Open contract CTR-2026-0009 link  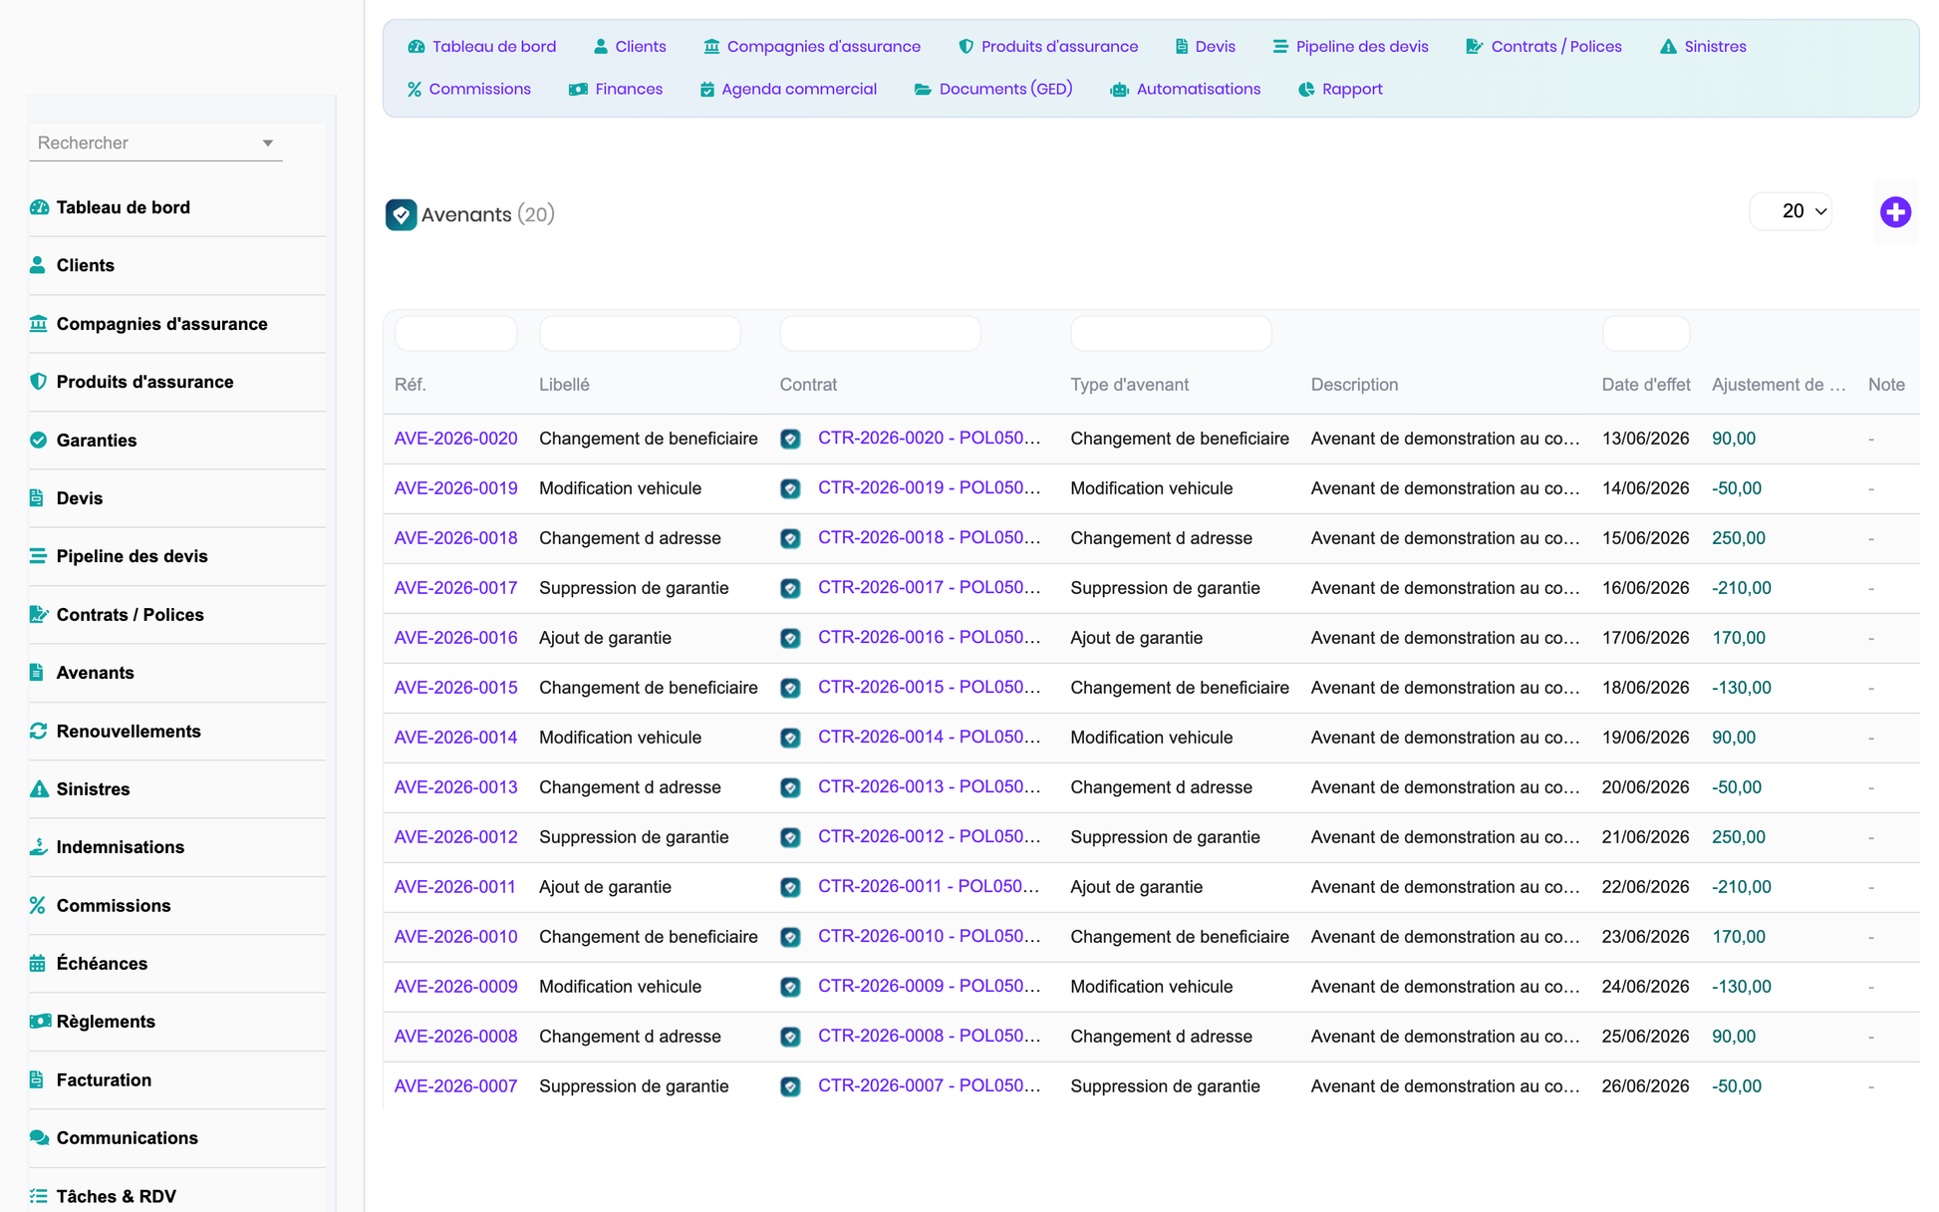(929, 987)
